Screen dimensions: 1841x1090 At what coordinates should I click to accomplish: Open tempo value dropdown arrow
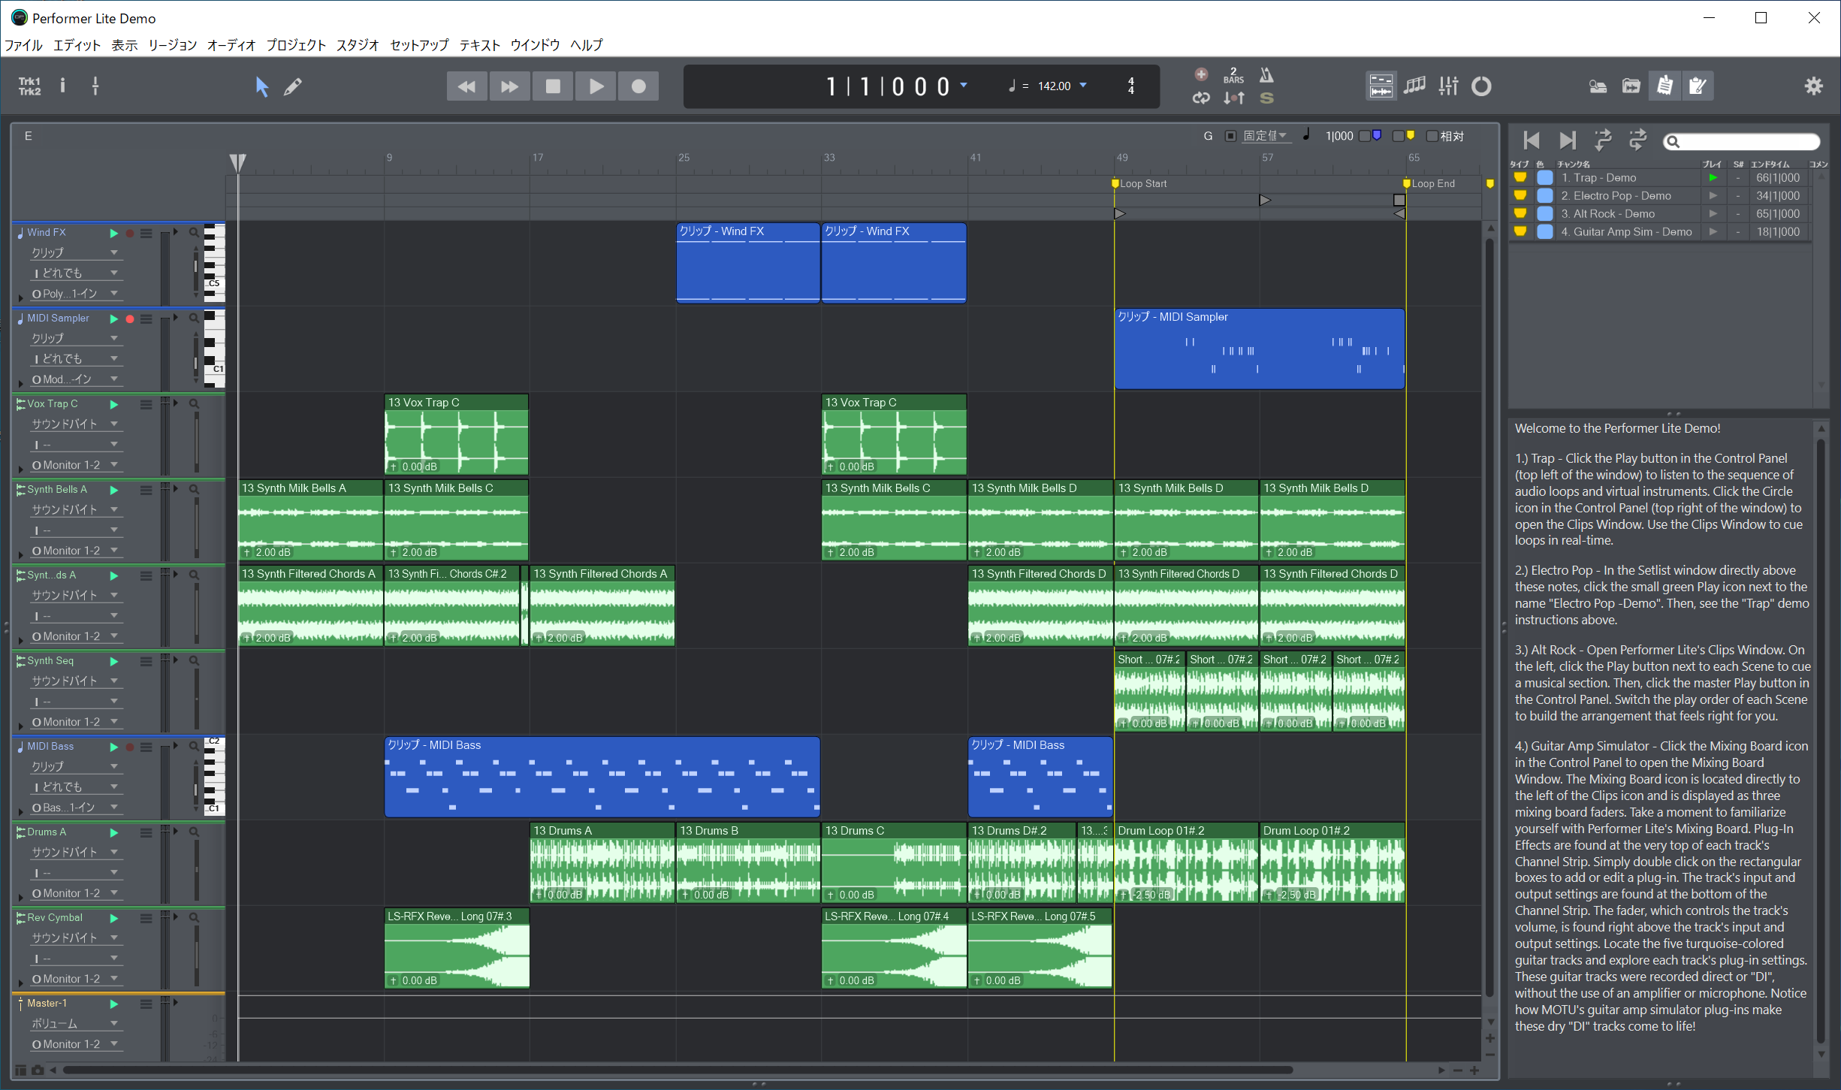click(1083, 86)
